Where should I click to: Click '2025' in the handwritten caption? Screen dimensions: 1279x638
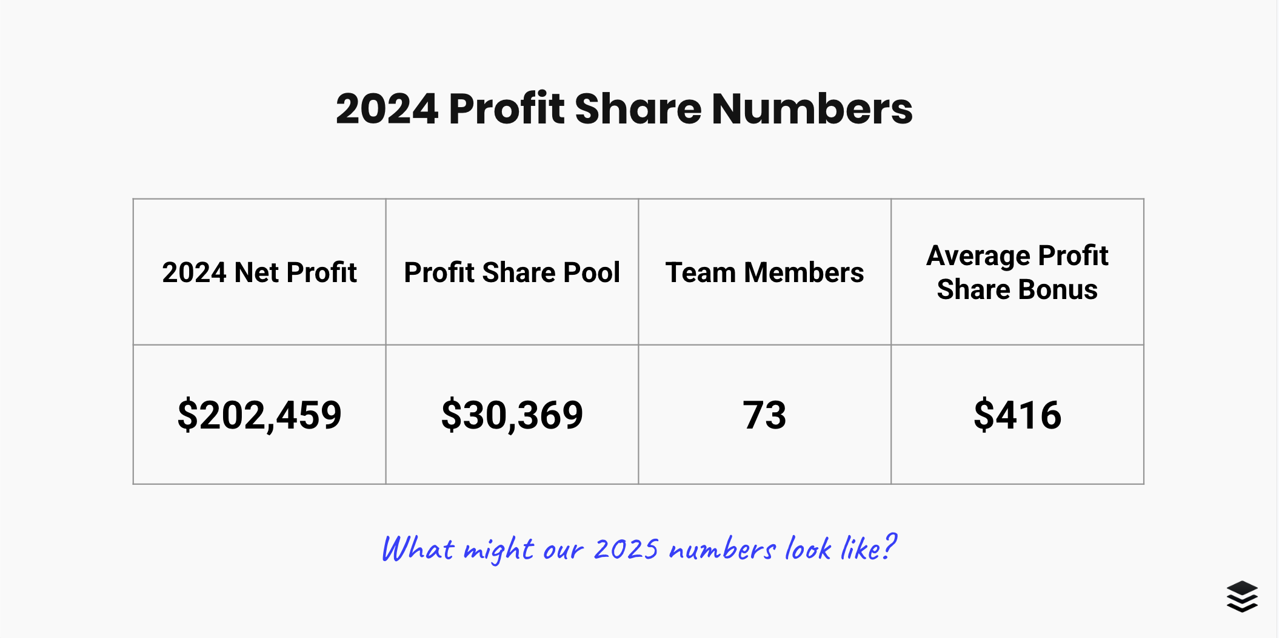[626, 549]
